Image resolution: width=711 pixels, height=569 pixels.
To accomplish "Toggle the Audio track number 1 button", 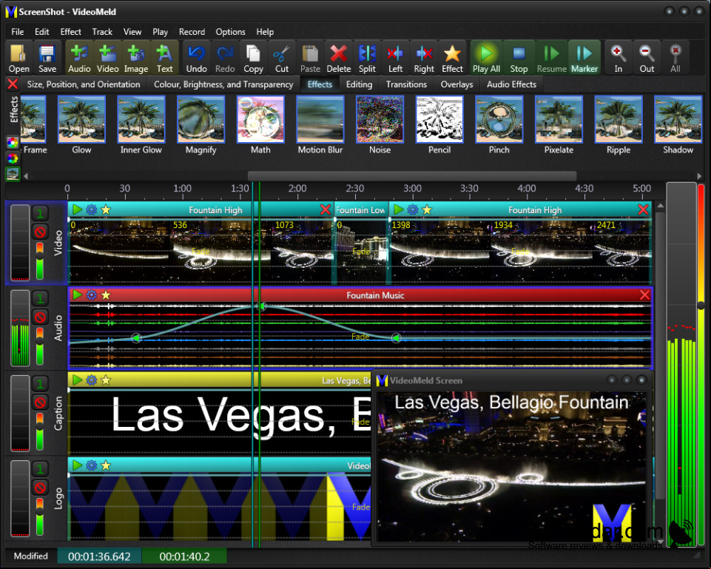I will [40, 298].
